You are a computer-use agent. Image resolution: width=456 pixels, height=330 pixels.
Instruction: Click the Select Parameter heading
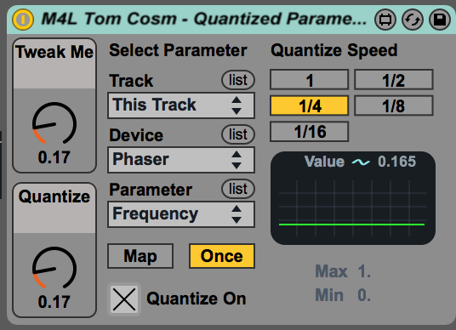[x=178, y=50]
